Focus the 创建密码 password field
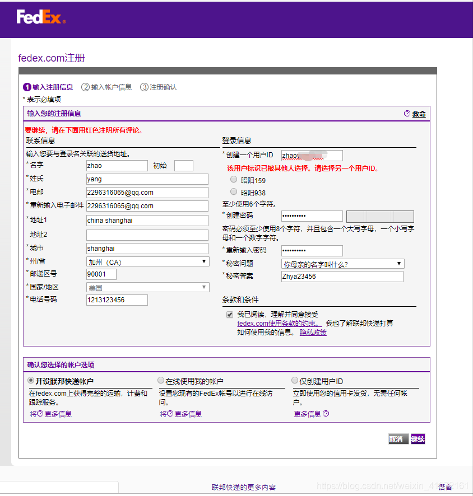The height and width of the screenshot is (496, 473). [312, 216]
